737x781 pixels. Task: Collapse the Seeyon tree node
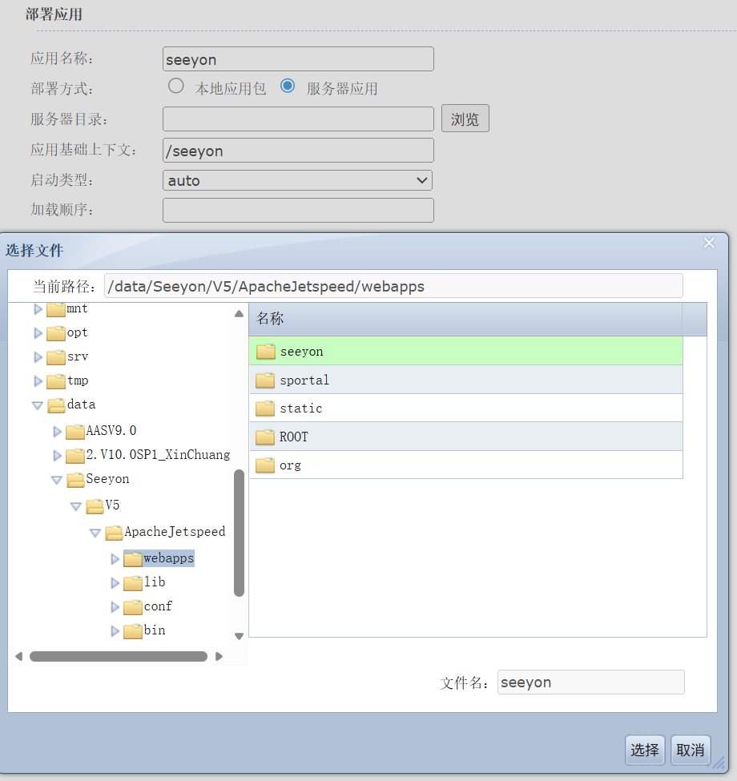click(57, 480)
